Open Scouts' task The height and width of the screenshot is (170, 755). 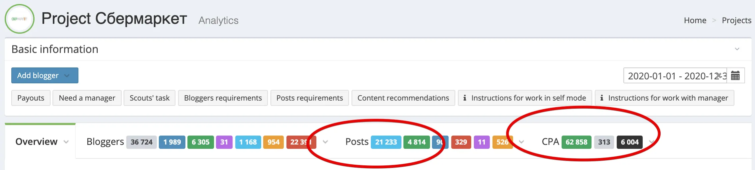149,98
